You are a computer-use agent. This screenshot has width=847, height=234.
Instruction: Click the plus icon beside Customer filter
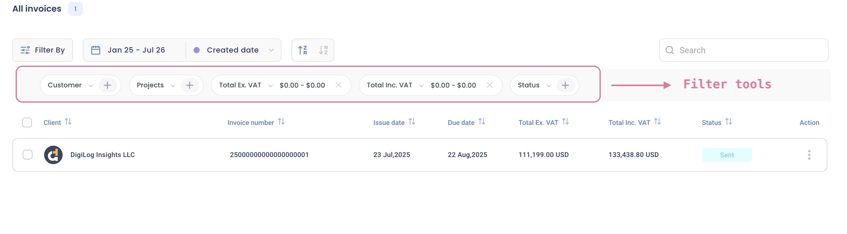(107, 85)
